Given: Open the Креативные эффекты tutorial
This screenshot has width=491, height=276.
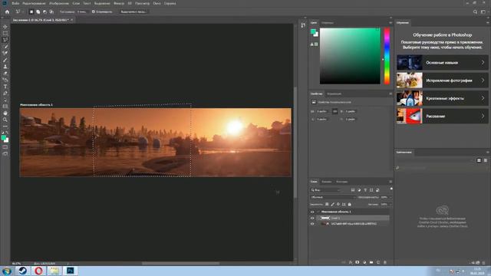Looking at the screenshot, I should tap(442, 98).
